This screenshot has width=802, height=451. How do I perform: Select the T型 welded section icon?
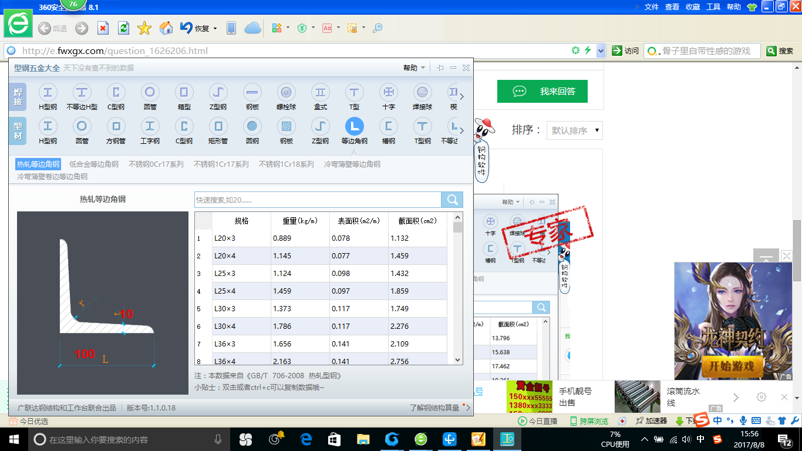click(354, 92)
